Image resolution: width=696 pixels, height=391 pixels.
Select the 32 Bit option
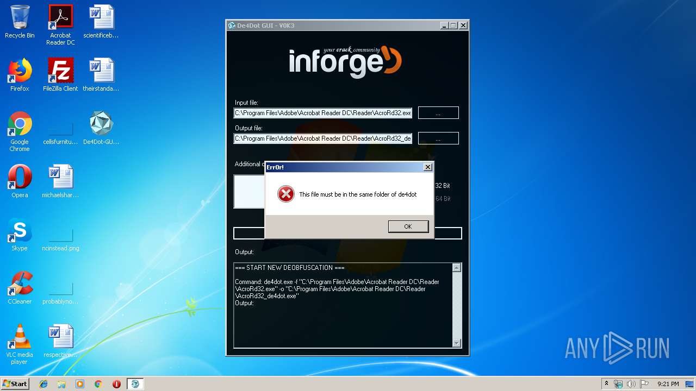442,186
